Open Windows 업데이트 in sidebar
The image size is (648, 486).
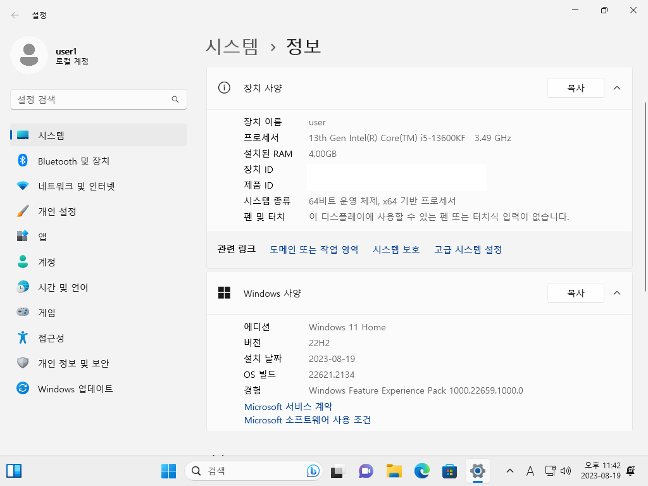(98, 389)
